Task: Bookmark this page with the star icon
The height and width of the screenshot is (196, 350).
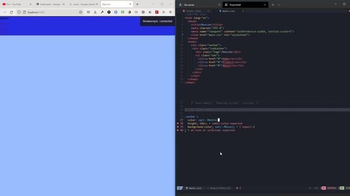Action: tap(80, 12)
